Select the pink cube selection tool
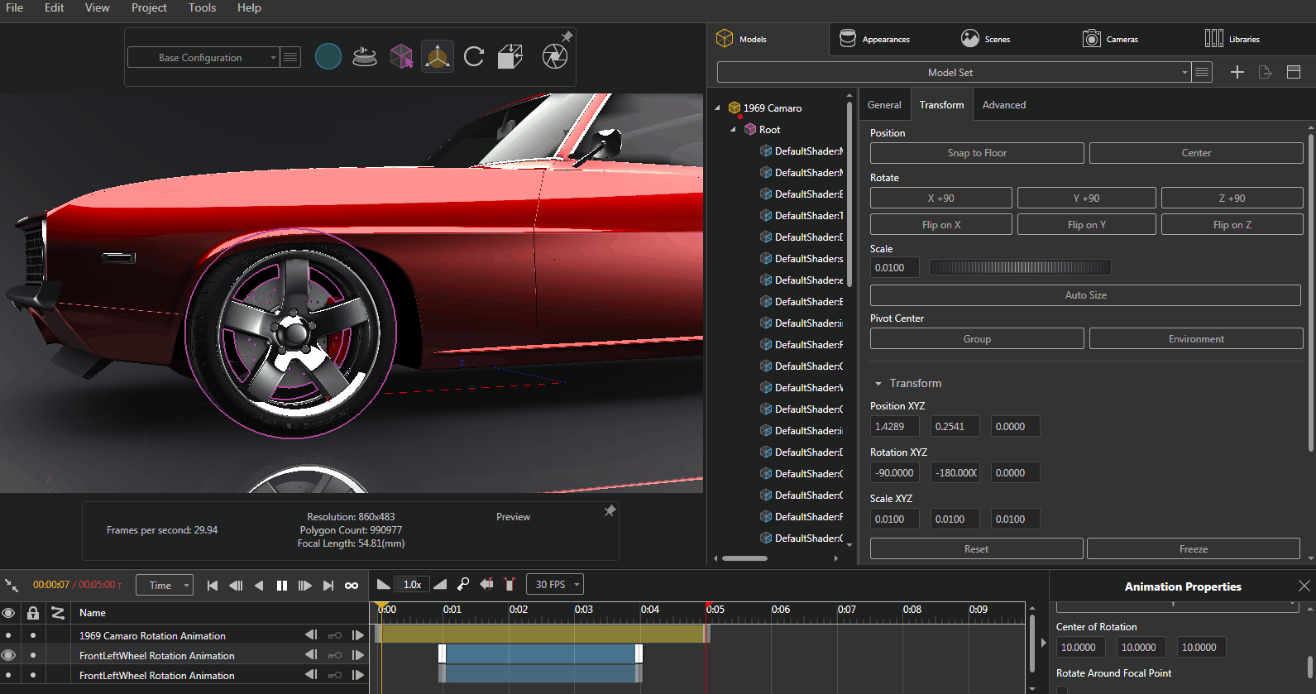 (401, 57)
